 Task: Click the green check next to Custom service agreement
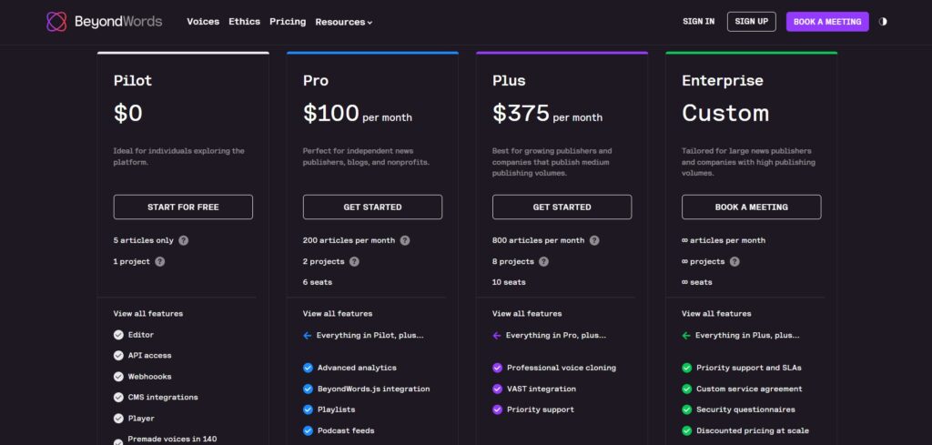pos(687,389)
